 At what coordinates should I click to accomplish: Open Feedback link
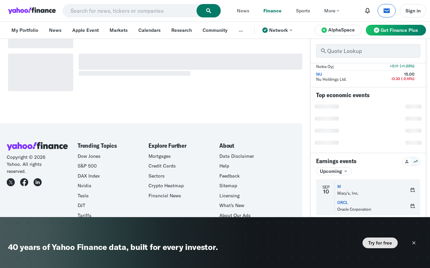229,176
